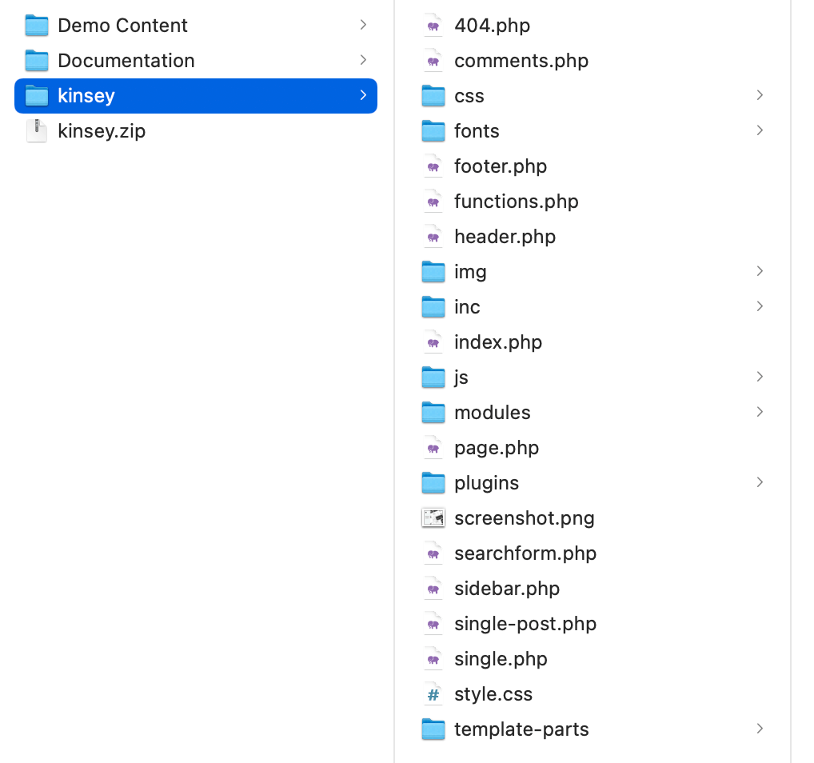Select the searchform.php file name
This screenshot has width=814, height=763.
[525, 553]
